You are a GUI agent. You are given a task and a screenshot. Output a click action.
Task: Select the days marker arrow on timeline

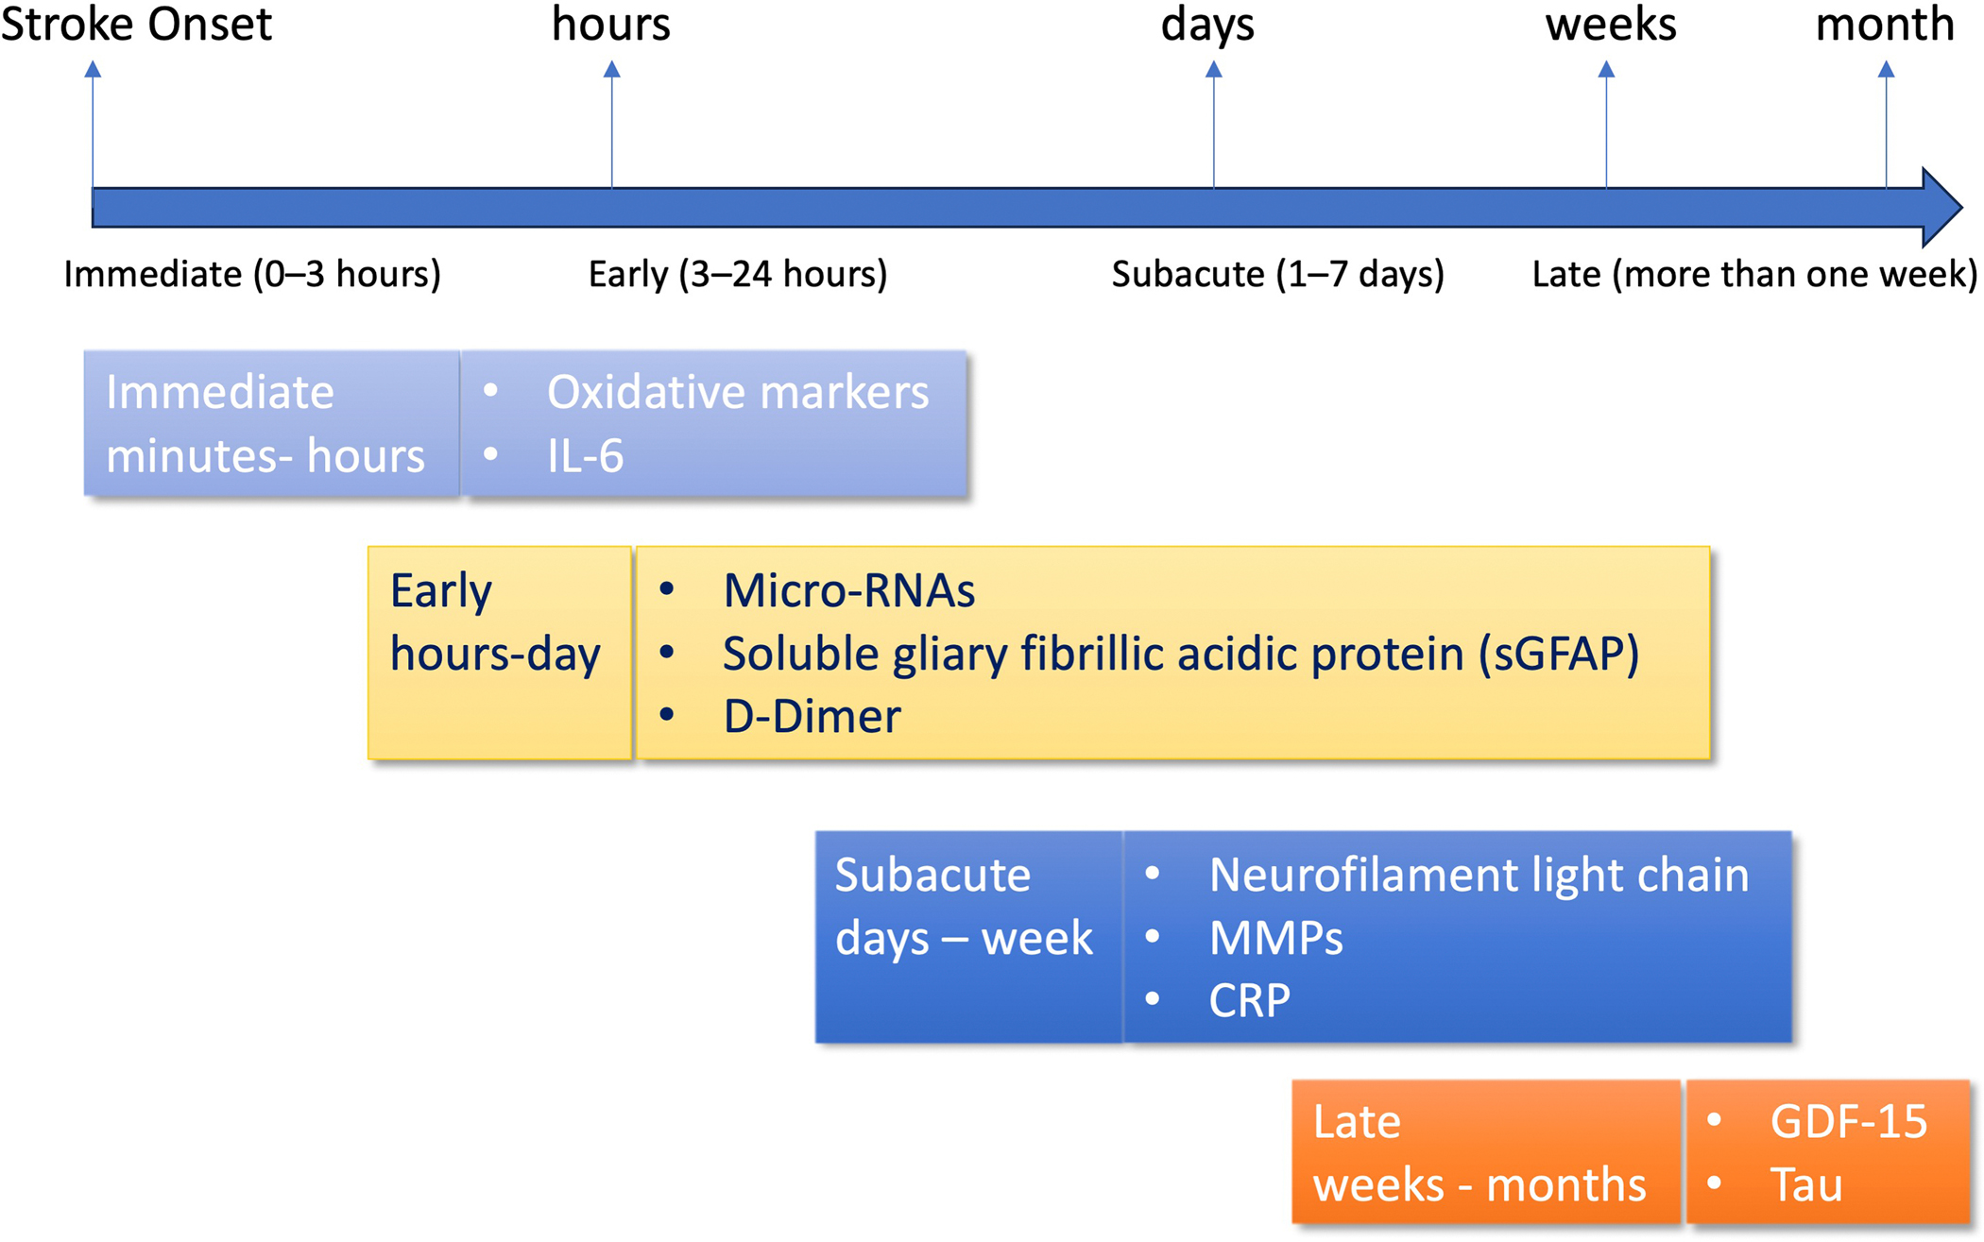[1214, 70]
